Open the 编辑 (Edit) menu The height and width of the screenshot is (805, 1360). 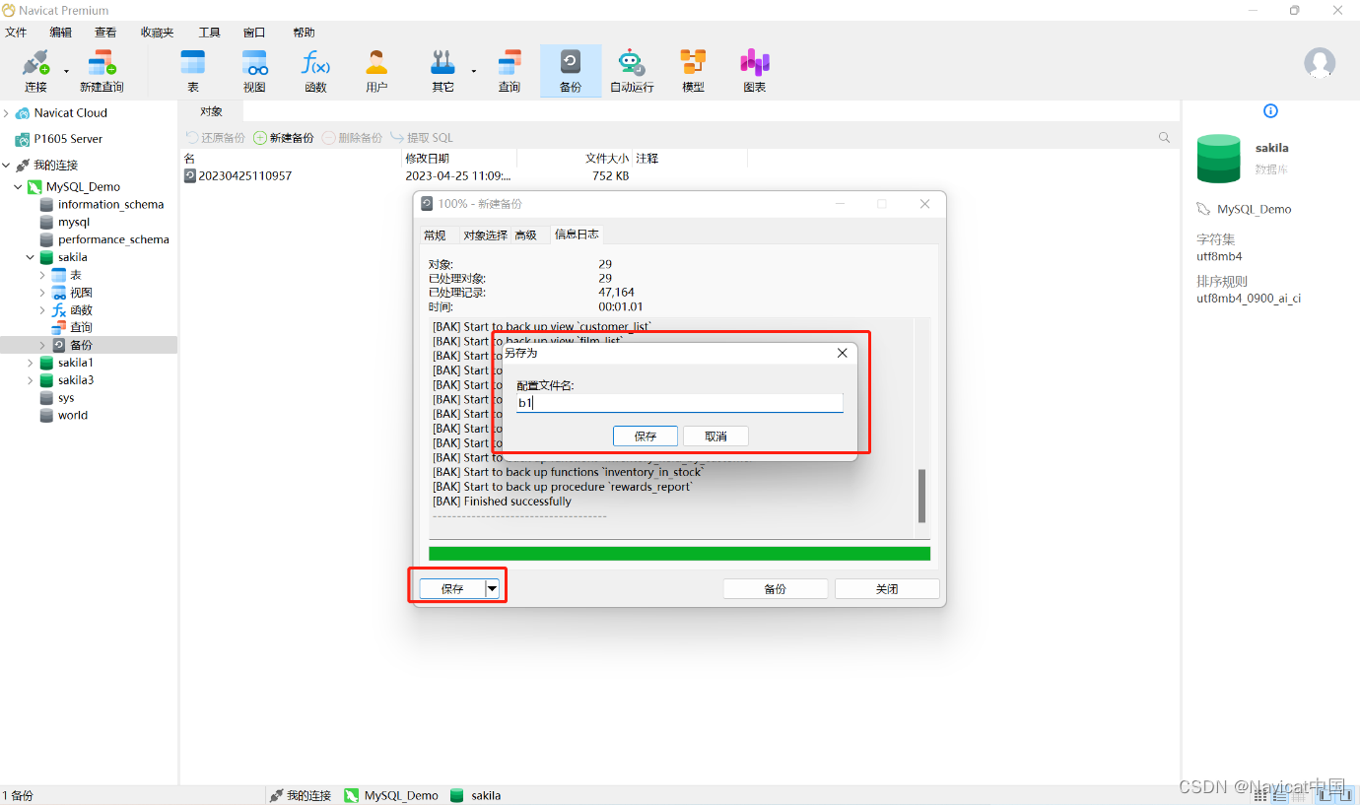click(x=61, y=33)
